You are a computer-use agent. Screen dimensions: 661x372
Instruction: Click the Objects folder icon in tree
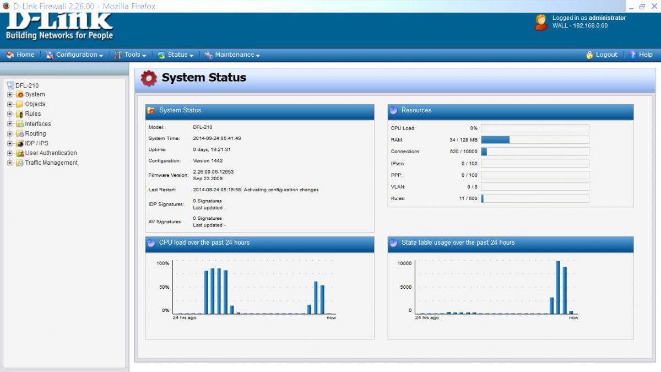pyautogui.click(x=20, y=104)
